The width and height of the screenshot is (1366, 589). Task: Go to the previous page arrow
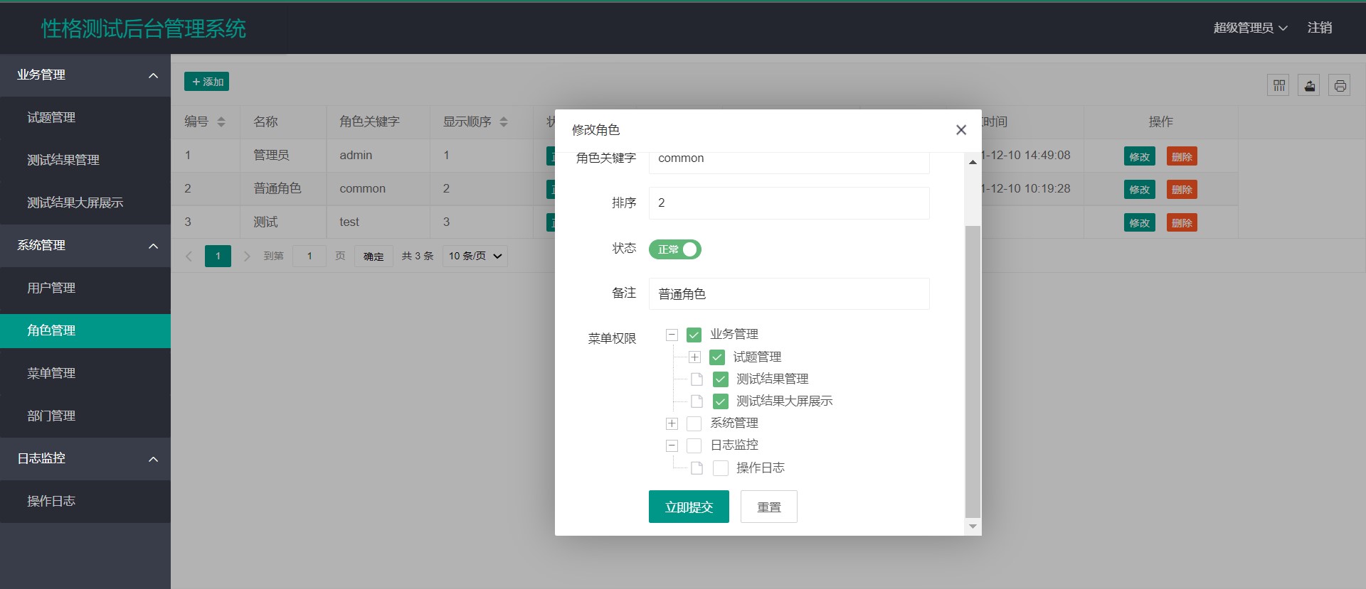point(189,256)
